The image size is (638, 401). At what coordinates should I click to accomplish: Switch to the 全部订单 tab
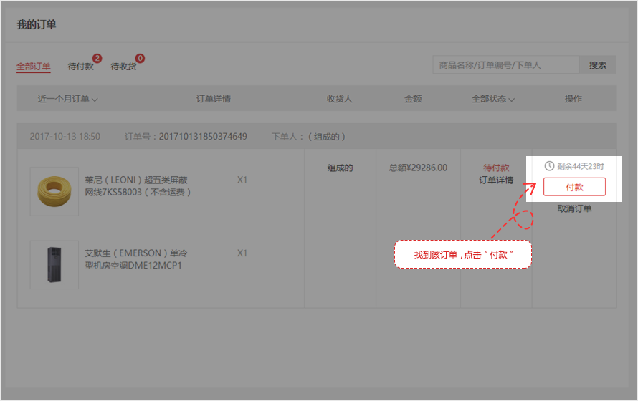[x=34, y=67]
